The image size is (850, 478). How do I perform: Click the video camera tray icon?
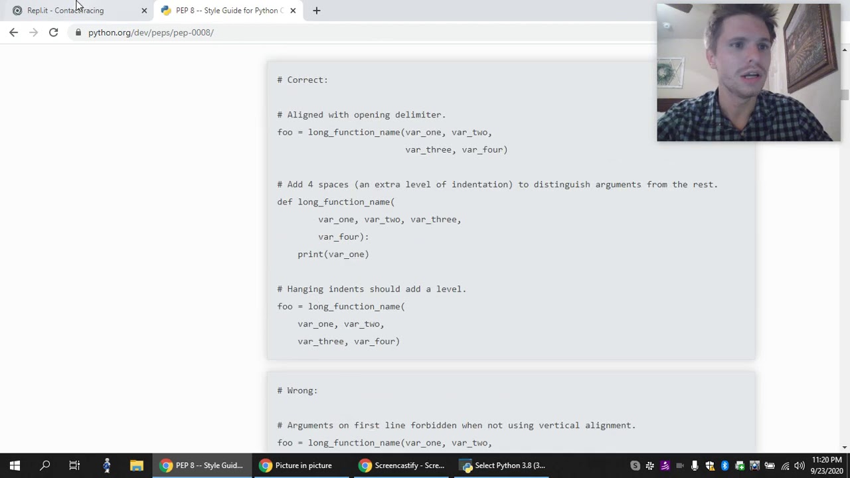pos(680,465)
